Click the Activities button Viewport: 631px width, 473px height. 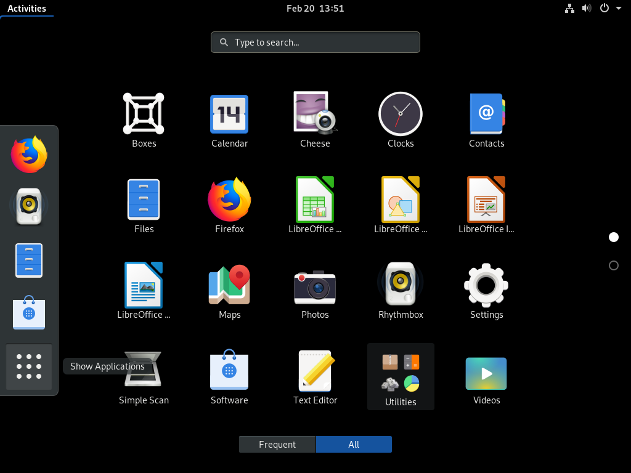click(26, 9)
